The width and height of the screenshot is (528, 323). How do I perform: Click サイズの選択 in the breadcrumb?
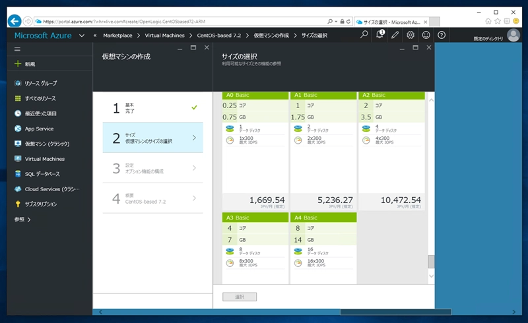[x=314, y=36]
